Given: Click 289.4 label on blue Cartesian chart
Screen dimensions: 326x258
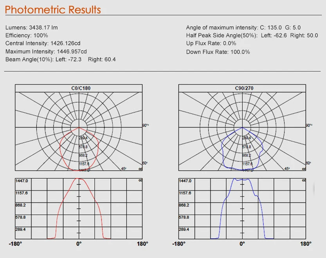Looking at the screenshot, I should click(184, 229).
